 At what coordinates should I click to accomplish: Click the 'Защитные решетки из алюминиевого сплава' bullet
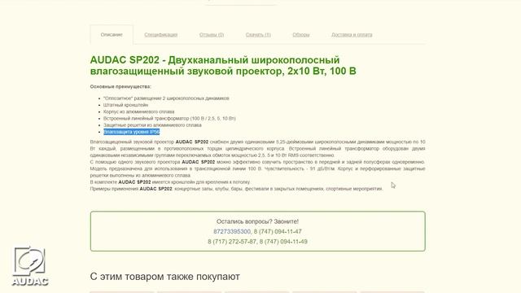(152, 125)
